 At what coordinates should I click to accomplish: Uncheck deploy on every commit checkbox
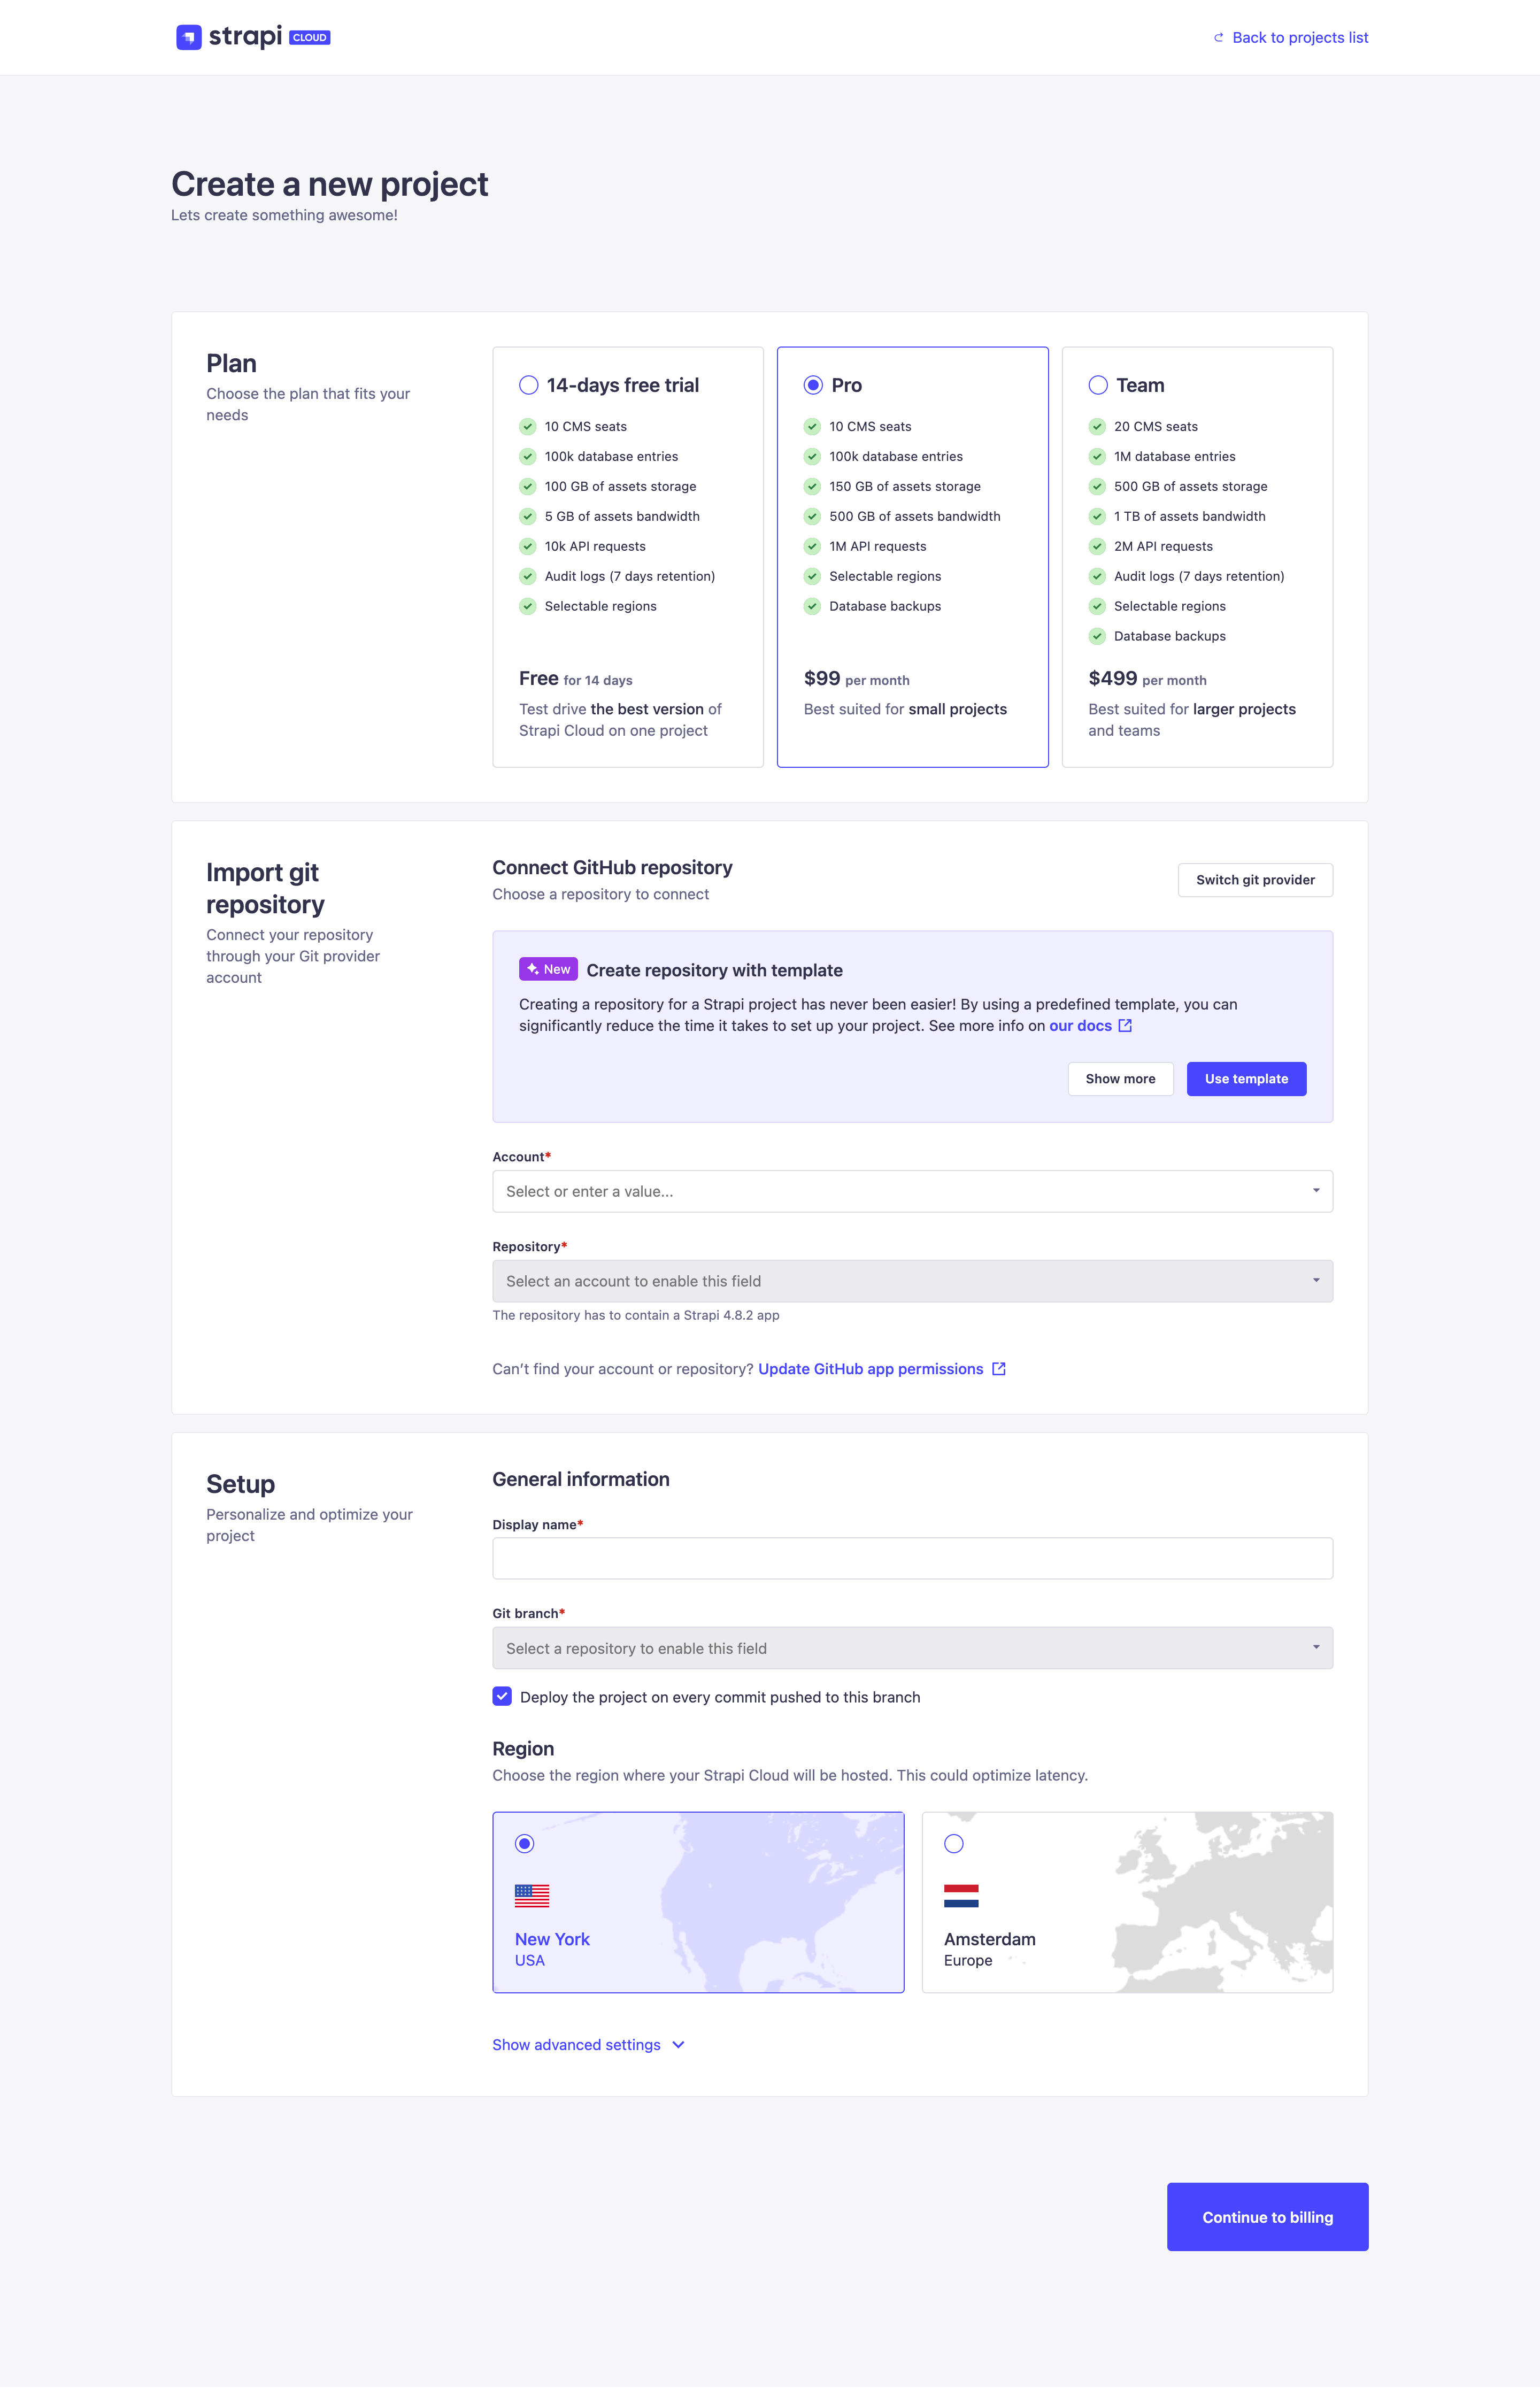coord(502,1696)
